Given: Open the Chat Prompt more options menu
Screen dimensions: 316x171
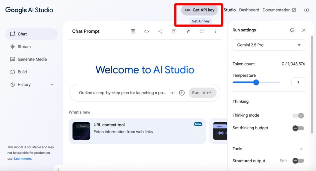Looking at the screenshot, I should 215,31.
